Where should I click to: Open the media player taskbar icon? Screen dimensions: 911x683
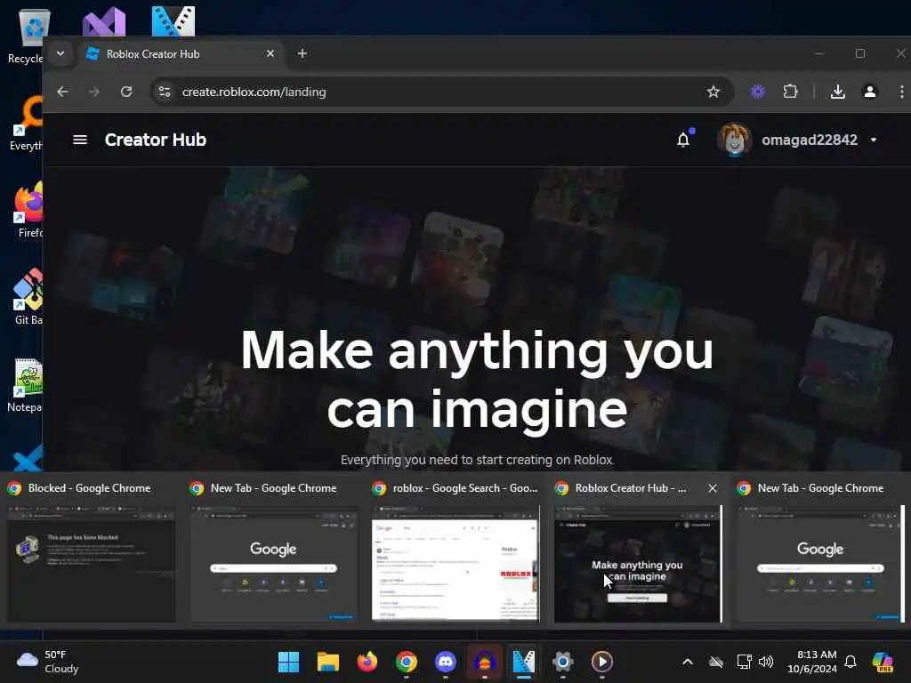click(602, 662)
